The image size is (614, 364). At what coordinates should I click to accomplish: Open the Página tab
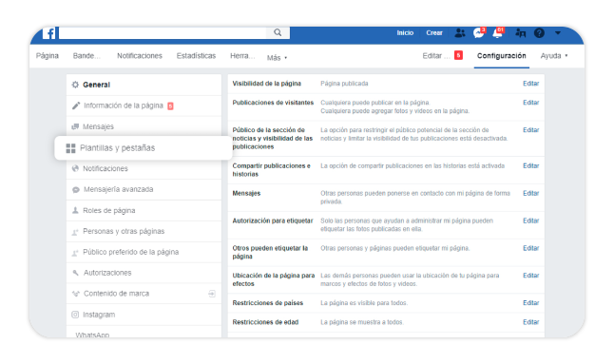pyautogui.click(x=48, y=56)
